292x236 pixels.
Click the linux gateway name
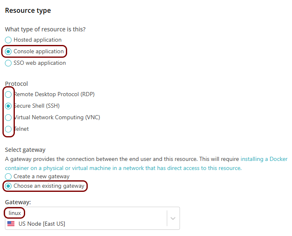tap(15, 213)
